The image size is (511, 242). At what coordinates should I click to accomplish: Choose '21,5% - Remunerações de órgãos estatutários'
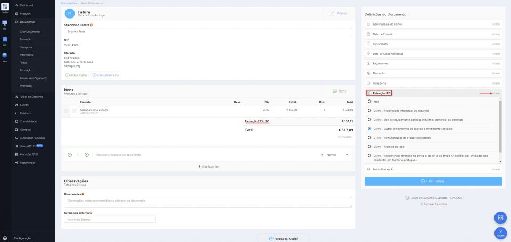pos(369,138)
